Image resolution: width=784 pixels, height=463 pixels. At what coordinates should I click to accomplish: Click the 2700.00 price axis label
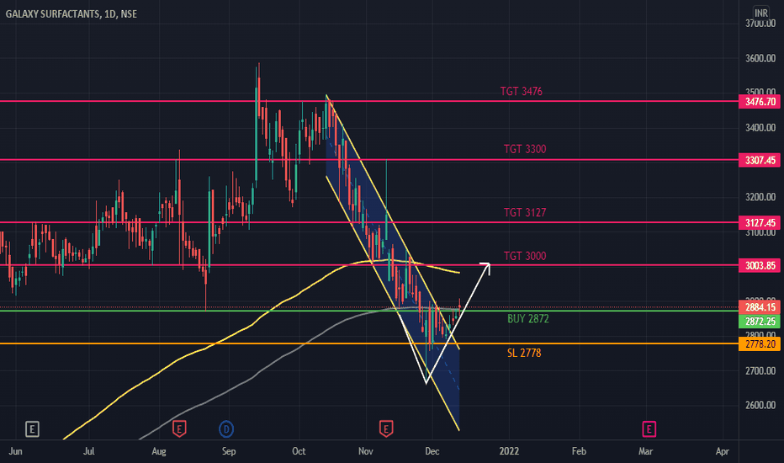tap(760, 371)
